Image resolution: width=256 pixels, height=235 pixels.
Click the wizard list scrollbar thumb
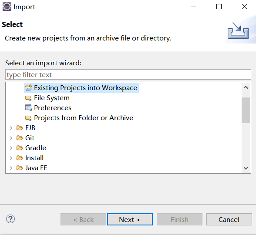246,110
